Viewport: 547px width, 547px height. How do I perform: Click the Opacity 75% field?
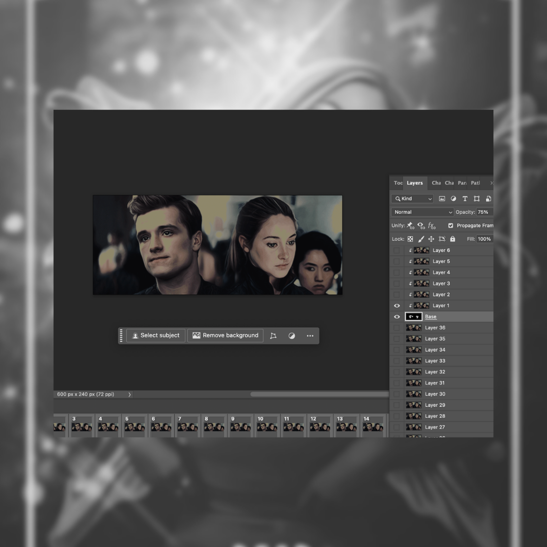tap(485, 212)
